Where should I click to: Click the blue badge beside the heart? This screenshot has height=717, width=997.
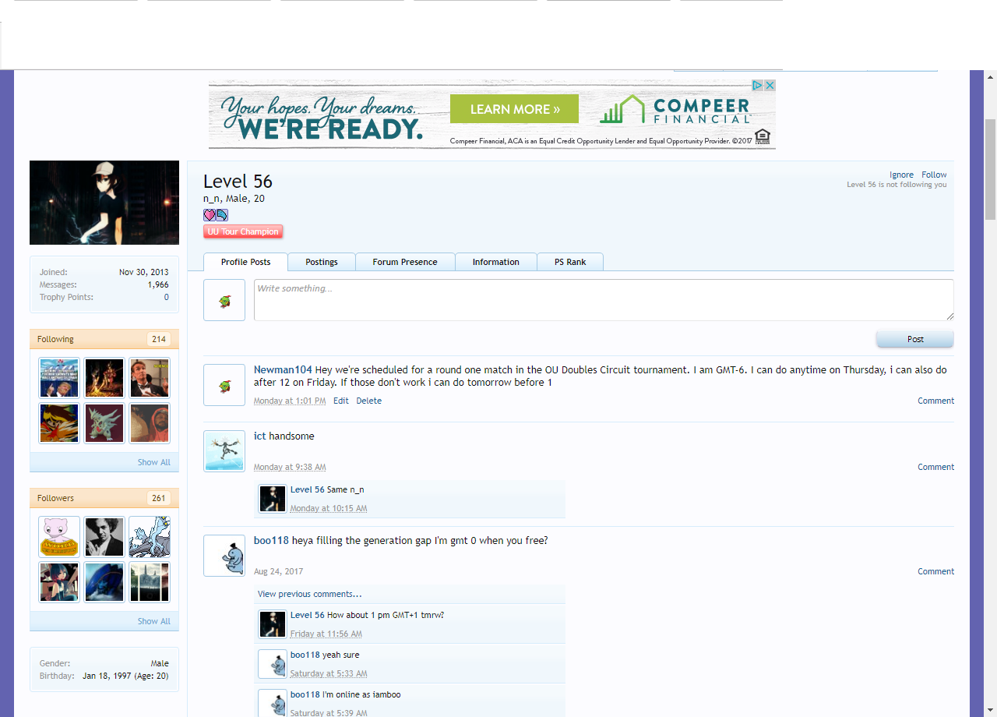pos(222,215)
